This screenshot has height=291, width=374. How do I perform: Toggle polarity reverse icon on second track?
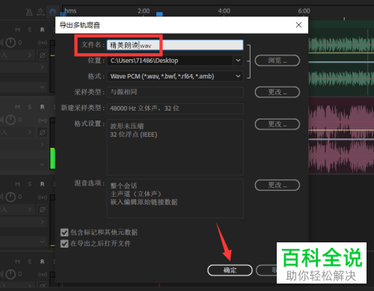pyautogui.click(x=43, y=132)
